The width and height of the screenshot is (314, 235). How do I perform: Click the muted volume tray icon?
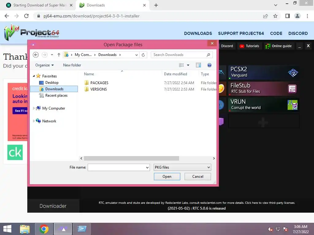270,229
